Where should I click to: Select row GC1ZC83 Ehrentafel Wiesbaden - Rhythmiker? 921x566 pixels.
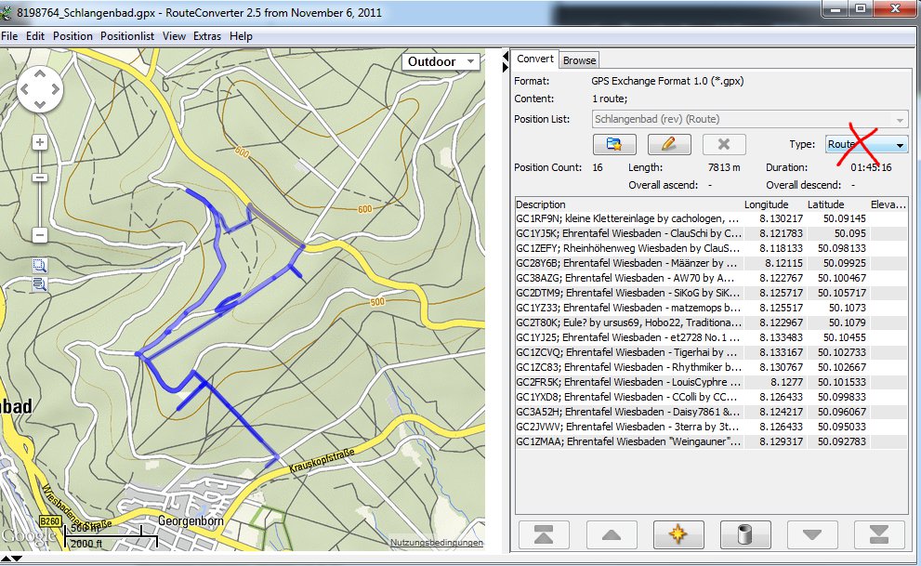click(x=711, y=367)
